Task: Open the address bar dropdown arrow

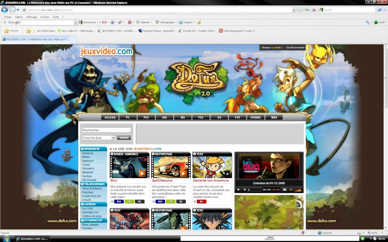Action: coord(294,10)
